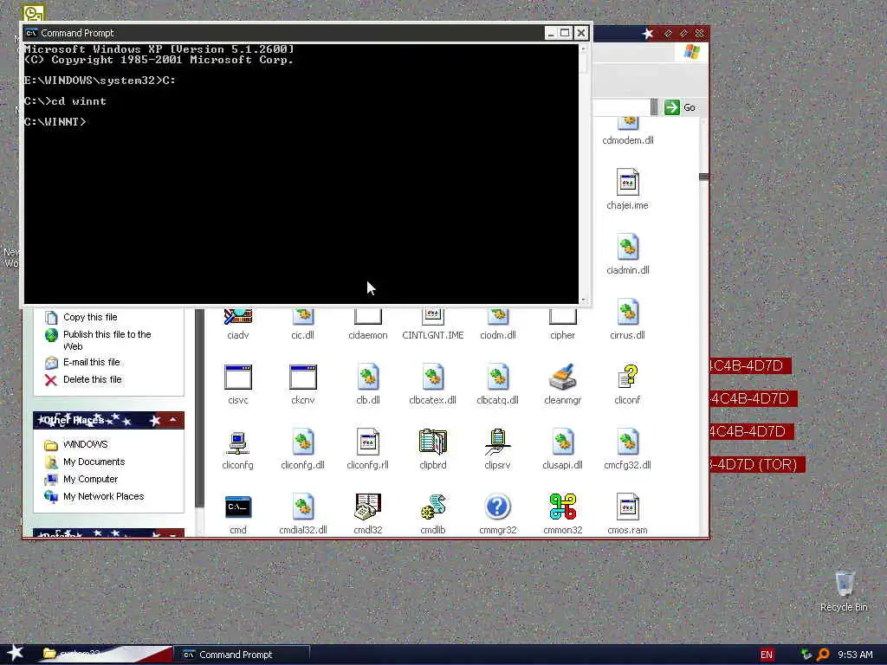Click inside the Command Prompt console area
Screen dimensions: 887x665
[x=301, y=173]
